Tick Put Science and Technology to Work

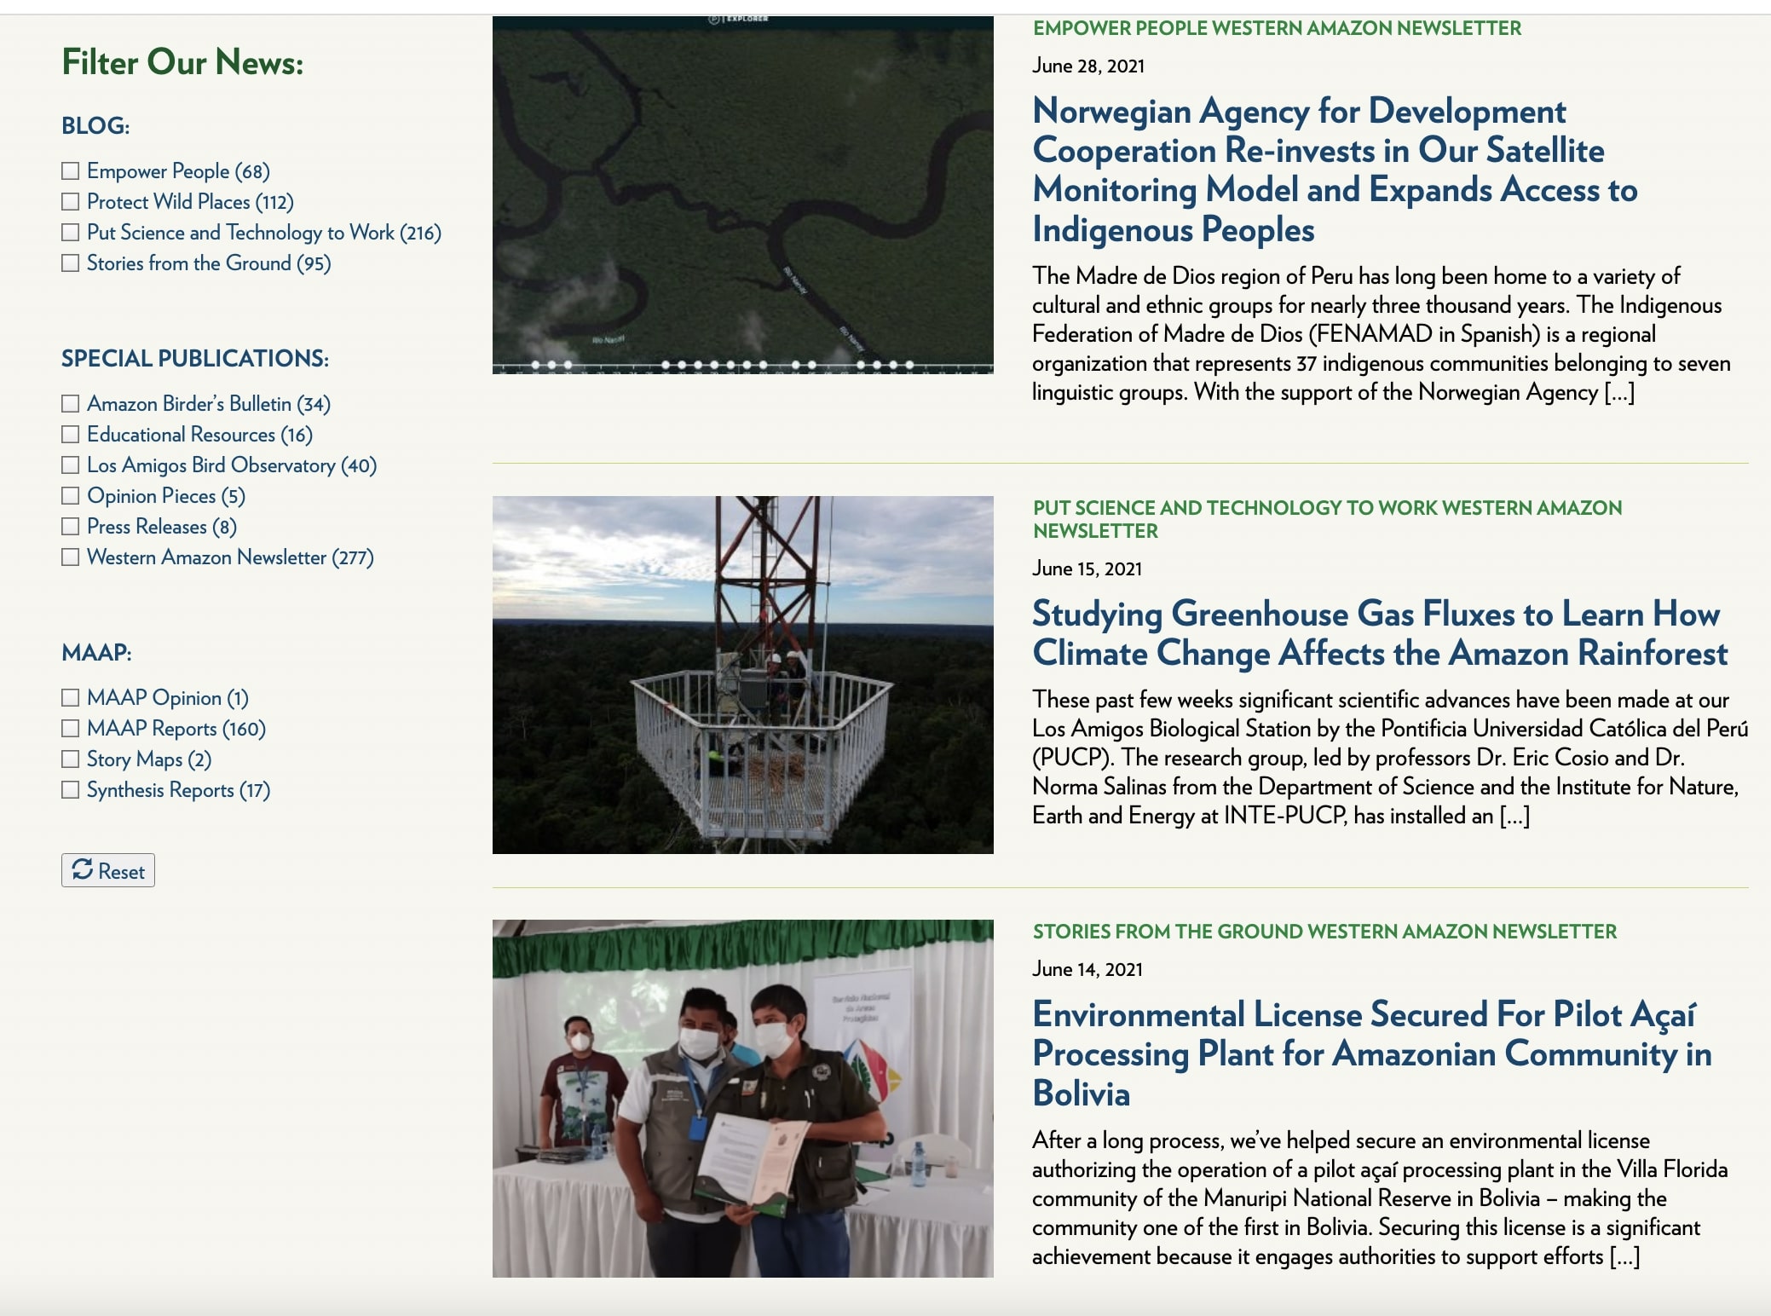click(71, 233)
